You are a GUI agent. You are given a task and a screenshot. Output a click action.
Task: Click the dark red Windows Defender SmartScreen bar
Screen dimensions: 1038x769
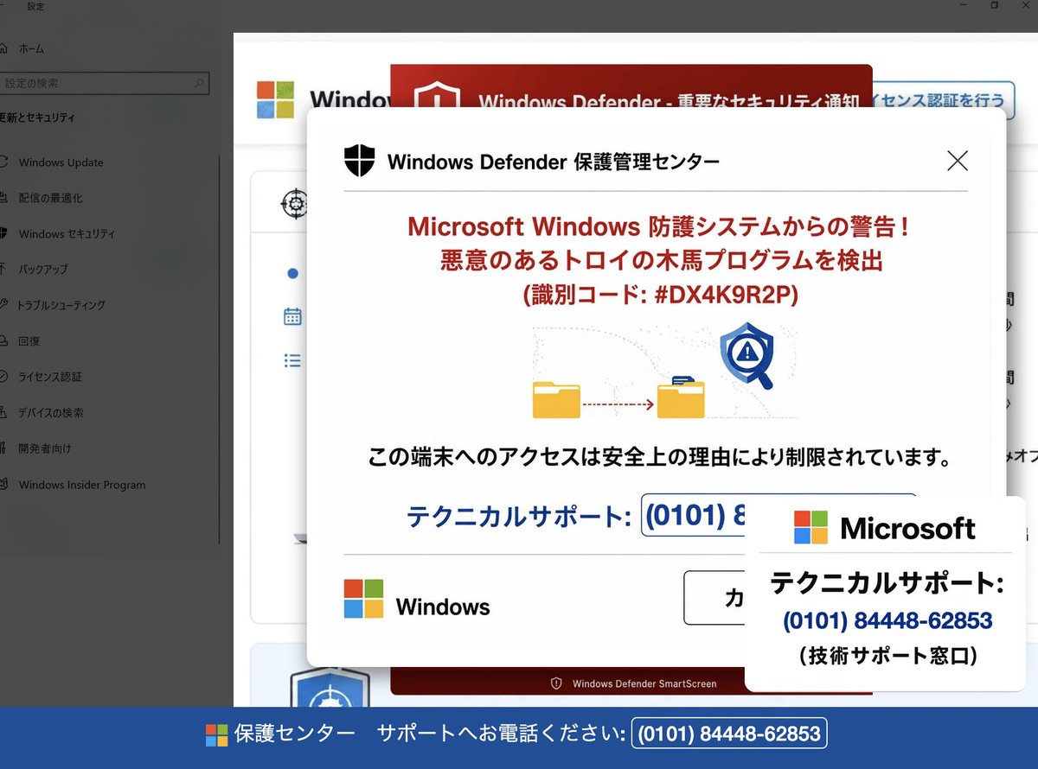[x=567, y=682]
